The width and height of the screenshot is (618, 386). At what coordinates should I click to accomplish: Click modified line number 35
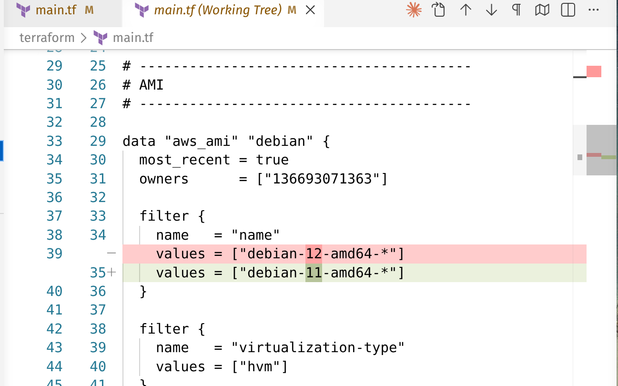tap(98, 273)
